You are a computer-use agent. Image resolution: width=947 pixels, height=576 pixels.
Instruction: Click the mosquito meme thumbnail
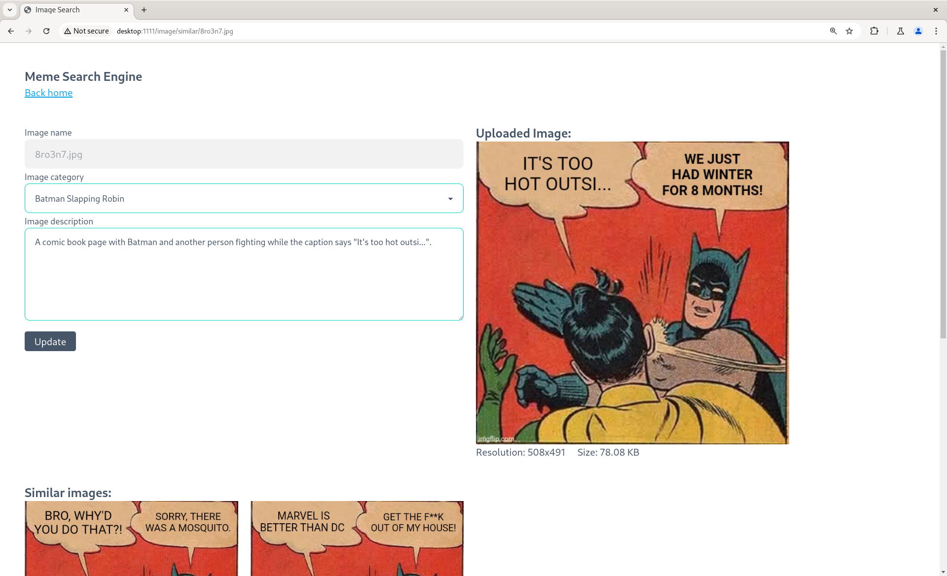coord(131,538)
